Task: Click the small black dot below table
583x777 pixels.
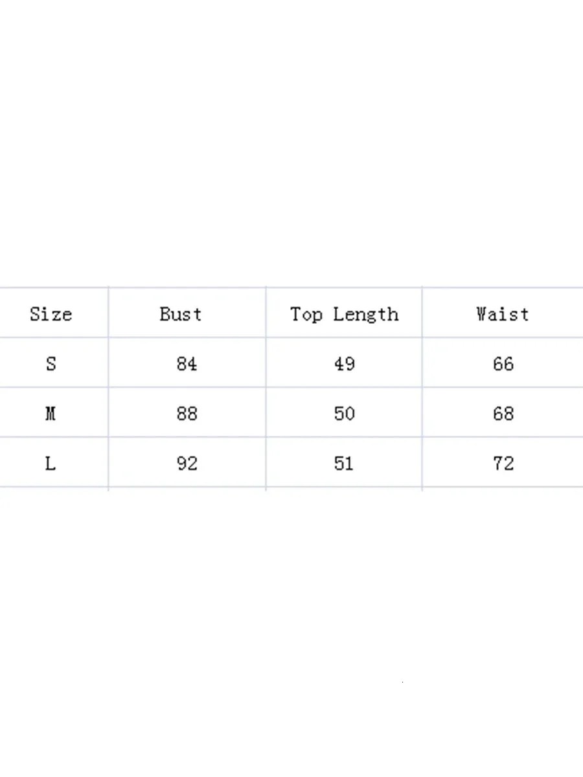Action: coord(403,682)
